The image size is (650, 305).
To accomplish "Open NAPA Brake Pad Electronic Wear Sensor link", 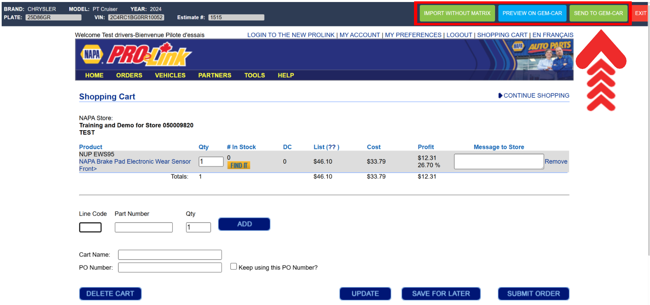I will [135, 162].
